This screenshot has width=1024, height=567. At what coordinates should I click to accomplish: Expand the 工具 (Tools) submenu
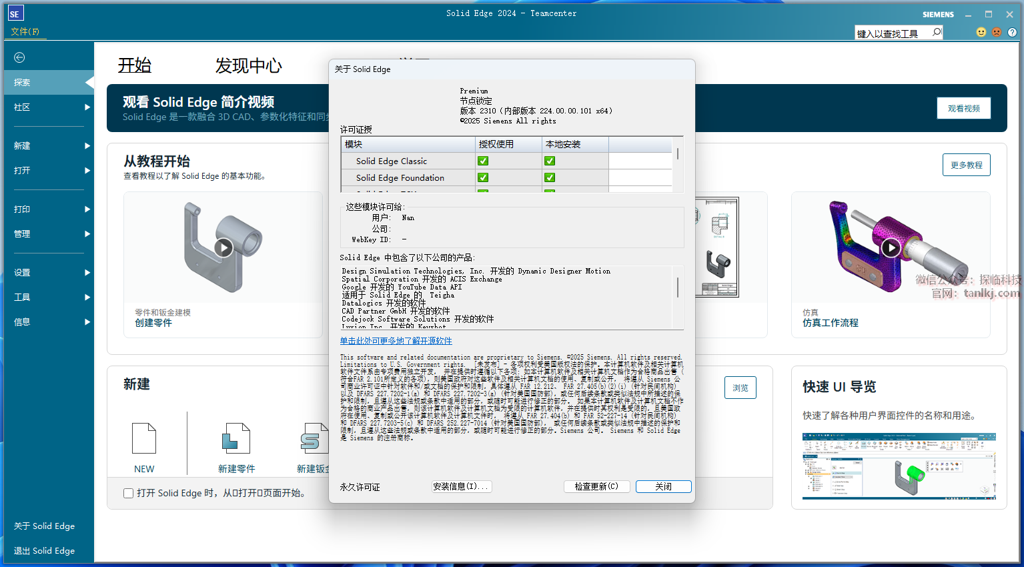click(x=50, y=297)
